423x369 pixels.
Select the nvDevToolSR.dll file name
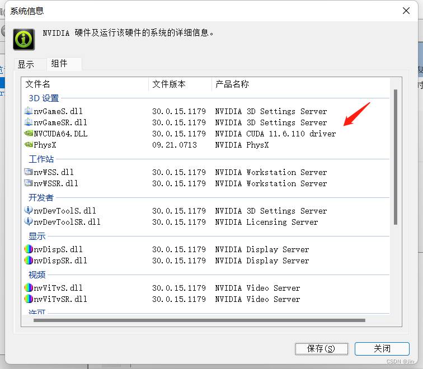click(67, 222)
